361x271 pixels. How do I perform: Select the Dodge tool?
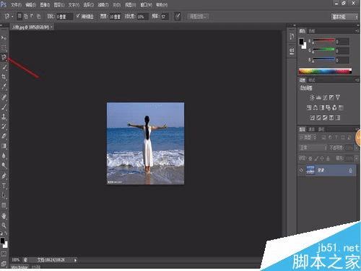[x=4, y=165]
